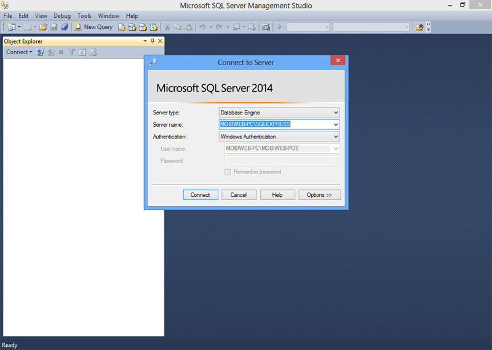Open the Authentication dropdown
Viewport: 492px width, 350px height.
[336, 137]
